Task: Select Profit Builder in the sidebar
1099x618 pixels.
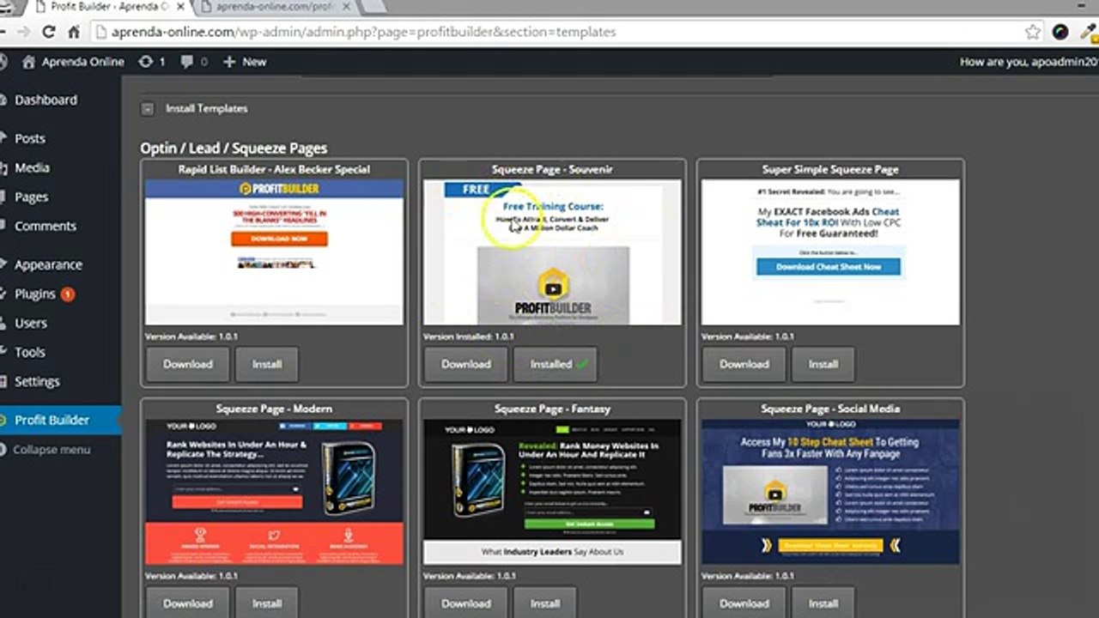Action: click(x=52, y=420)
